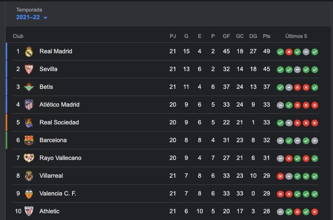Click Real Madrid's most recent win indicator
The image size is (333, 220).
(315, 51)
